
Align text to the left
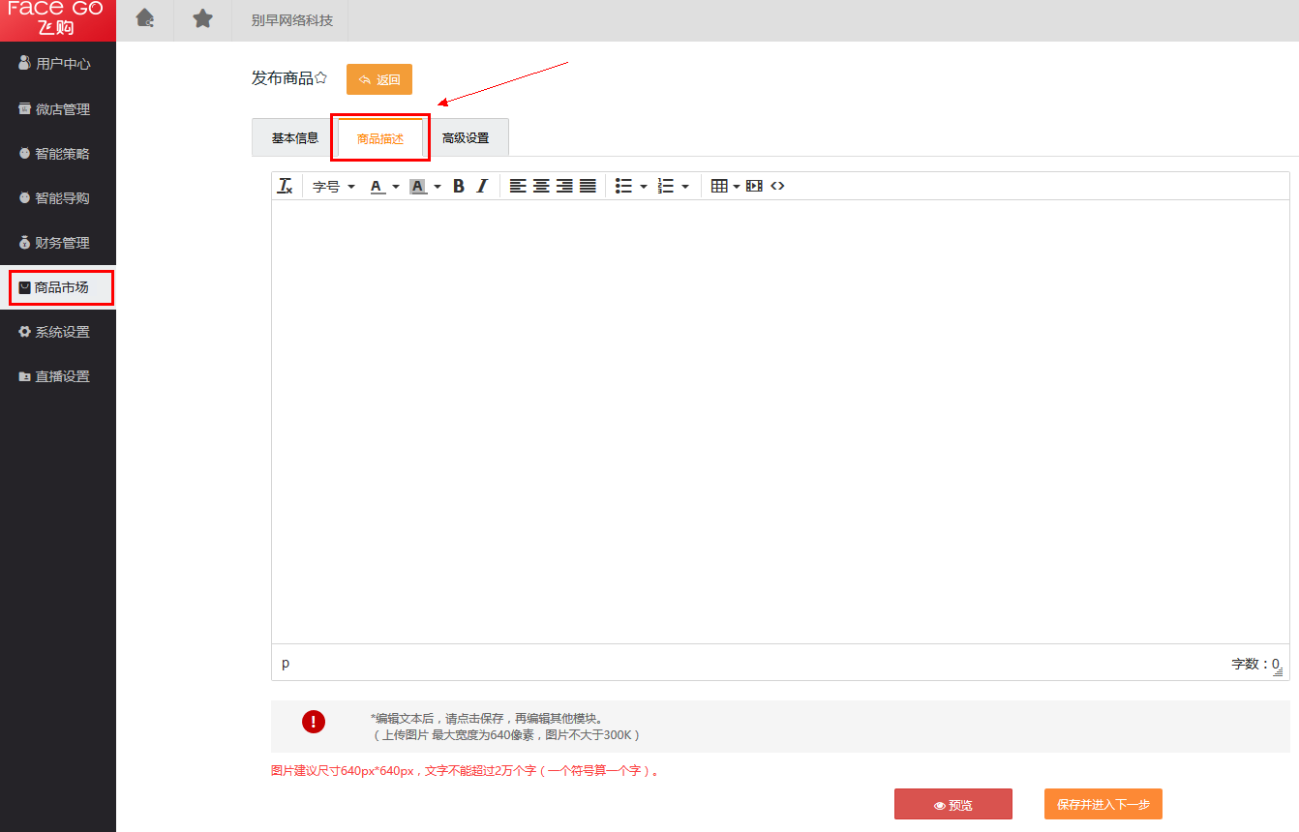coord(518,186)
